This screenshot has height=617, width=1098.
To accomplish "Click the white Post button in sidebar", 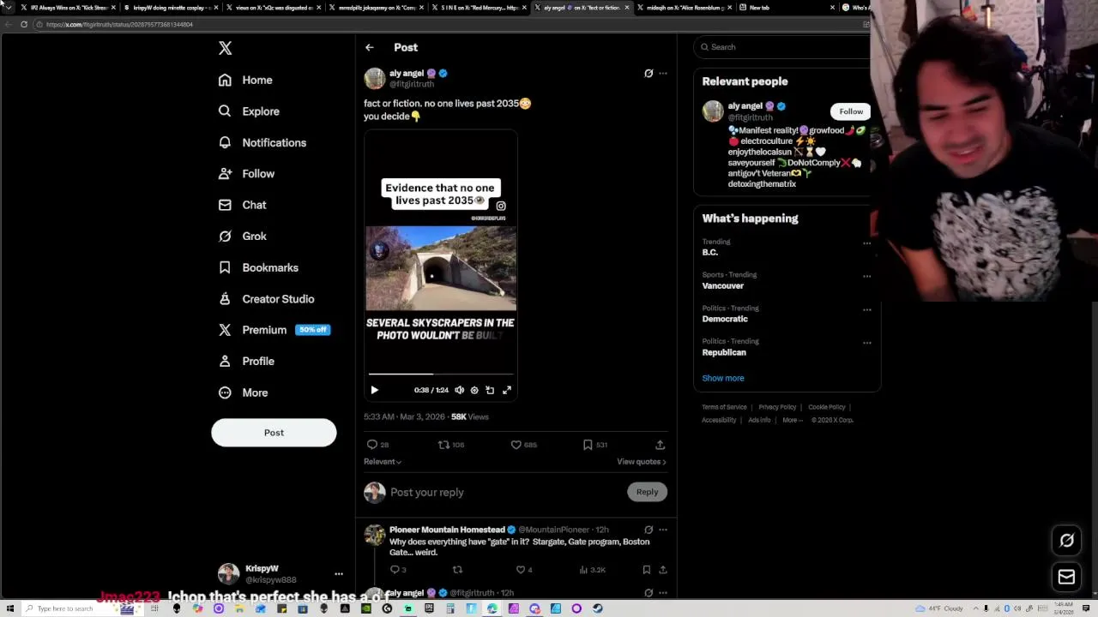I will coord(274,433).
